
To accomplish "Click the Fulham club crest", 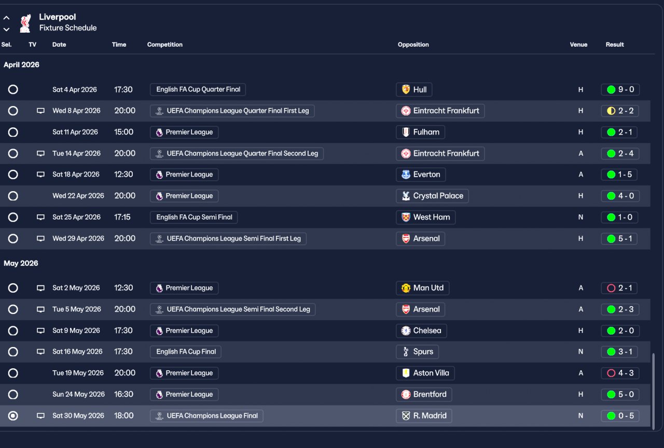I will tap(406, 132).
